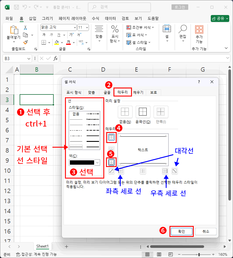
Task: Open 표 서식 dropdown
Action: [x=137, y=35]
